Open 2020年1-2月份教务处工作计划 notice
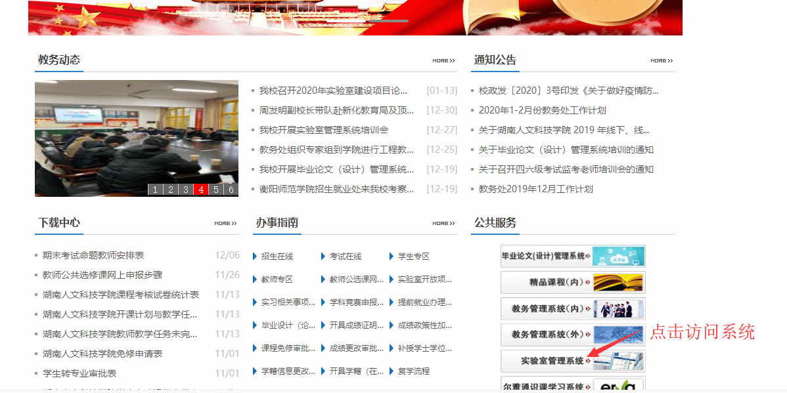Screen dimensions: 787x393 point(542,110)
